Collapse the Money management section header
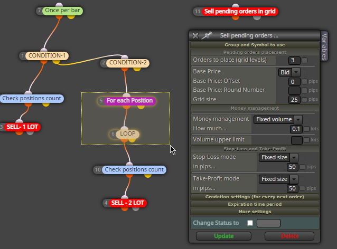Screen dimensions: 337x249 click(255, 108)
